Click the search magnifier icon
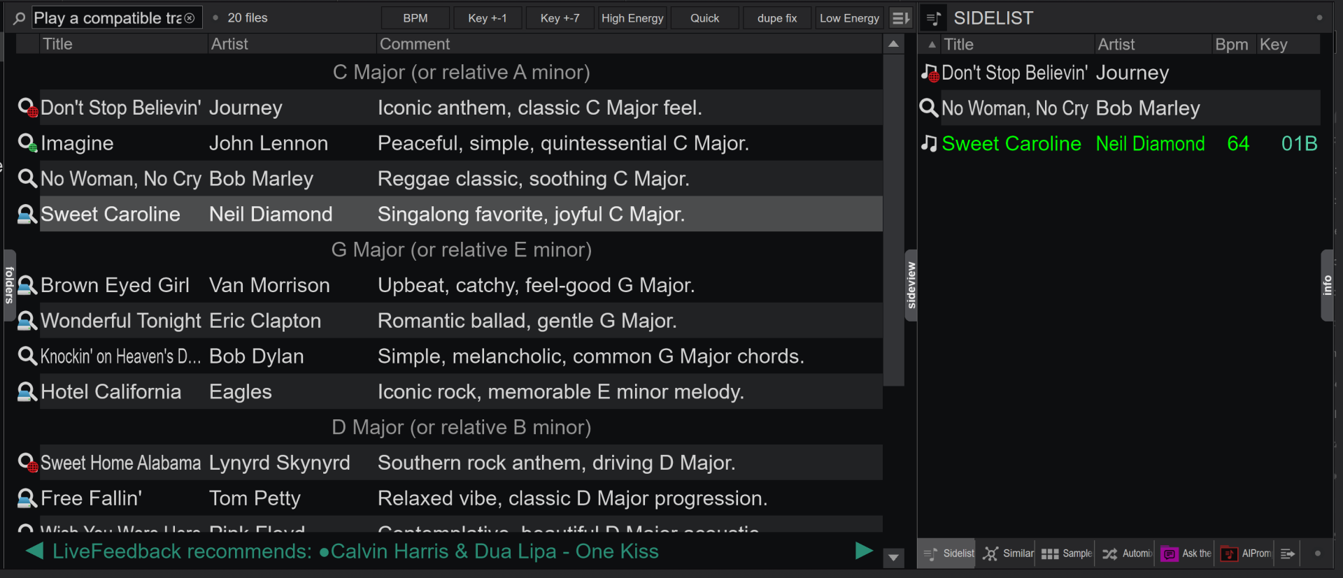This screenshot has height=578, width=1343. [x=19, y=18]
